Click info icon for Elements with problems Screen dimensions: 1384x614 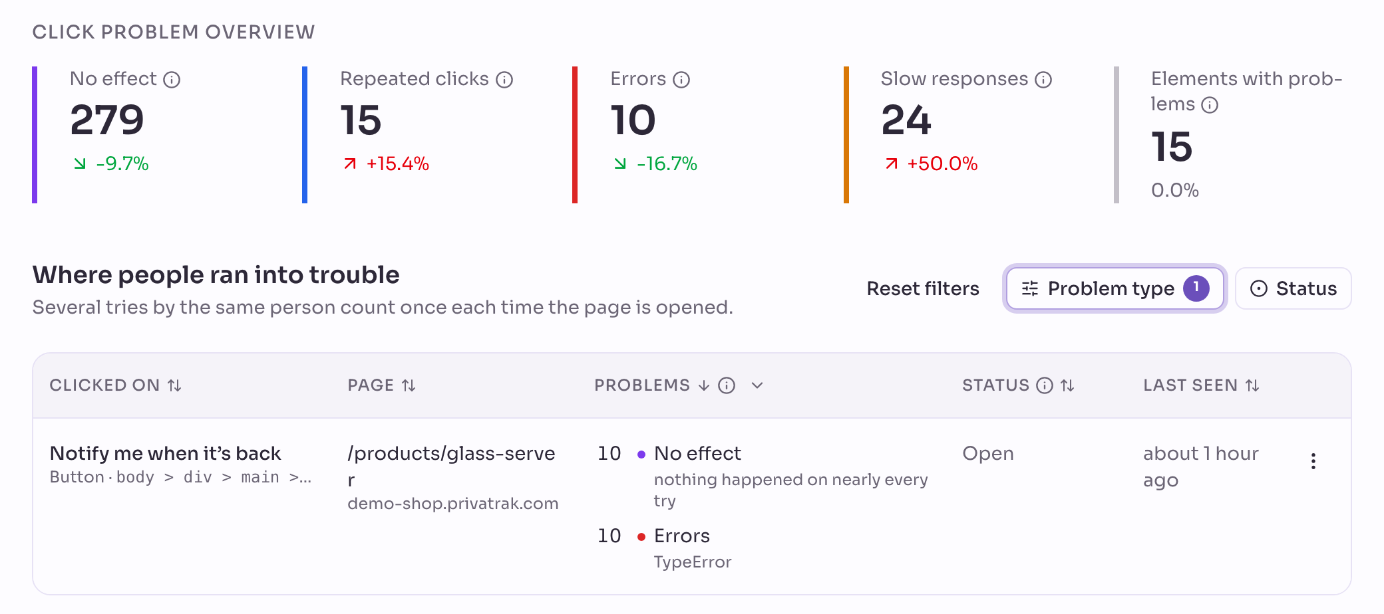click(x=1210, y=105)
